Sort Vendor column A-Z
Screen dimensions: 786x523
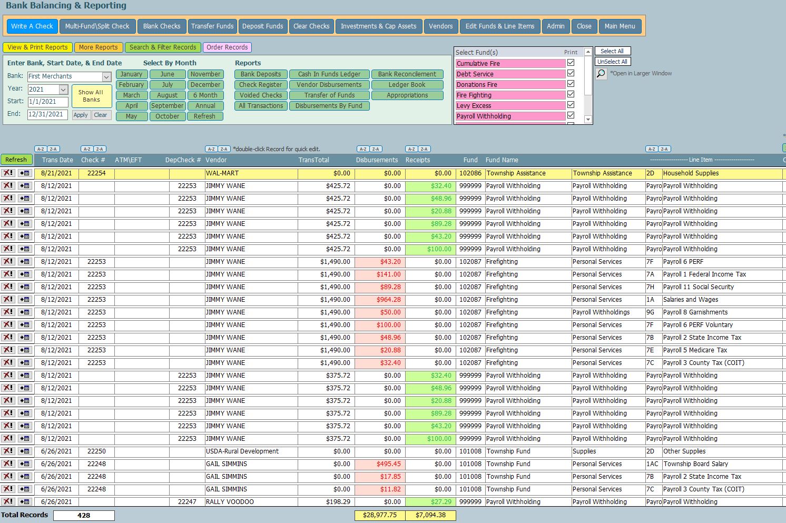pyautogui.click(x=211, y=149)
